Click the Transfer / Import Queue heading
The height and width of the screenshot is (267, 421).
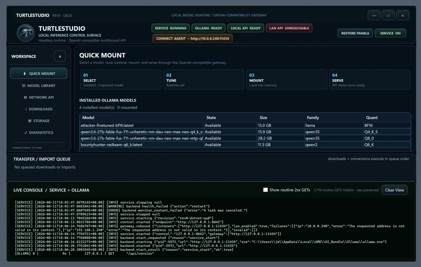42,159
